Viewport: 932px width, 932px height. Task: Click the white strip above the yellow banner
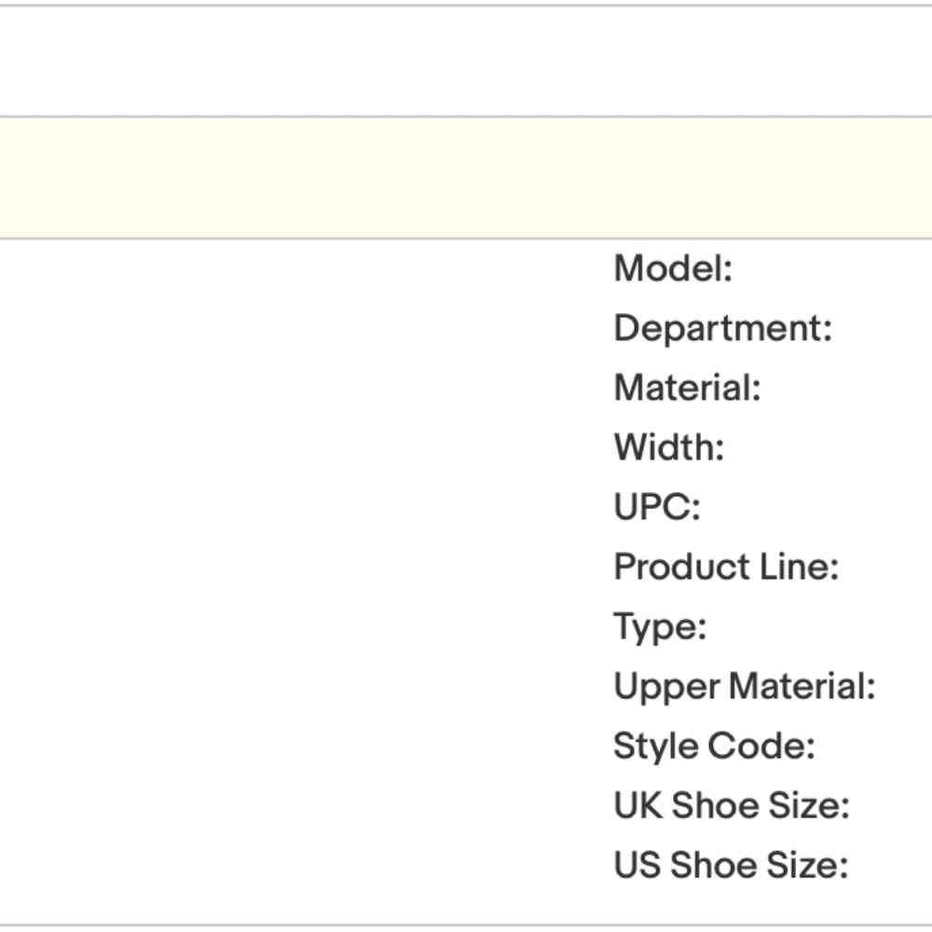click(466, 62)
